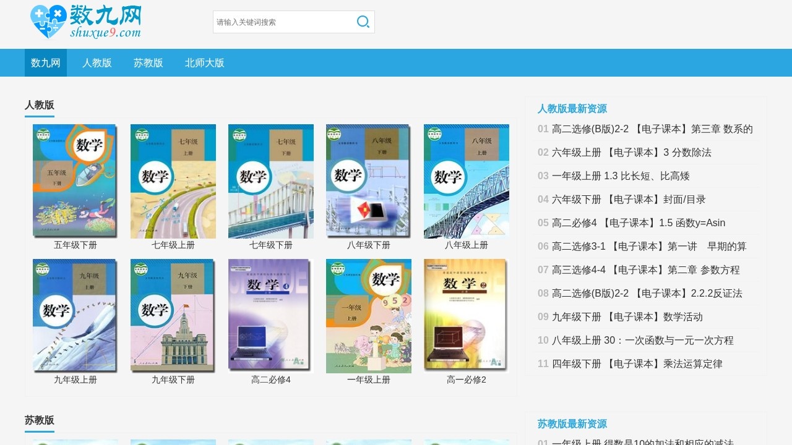Open the 高一必修2 textbook cover
792x445 pixels.
466,315
